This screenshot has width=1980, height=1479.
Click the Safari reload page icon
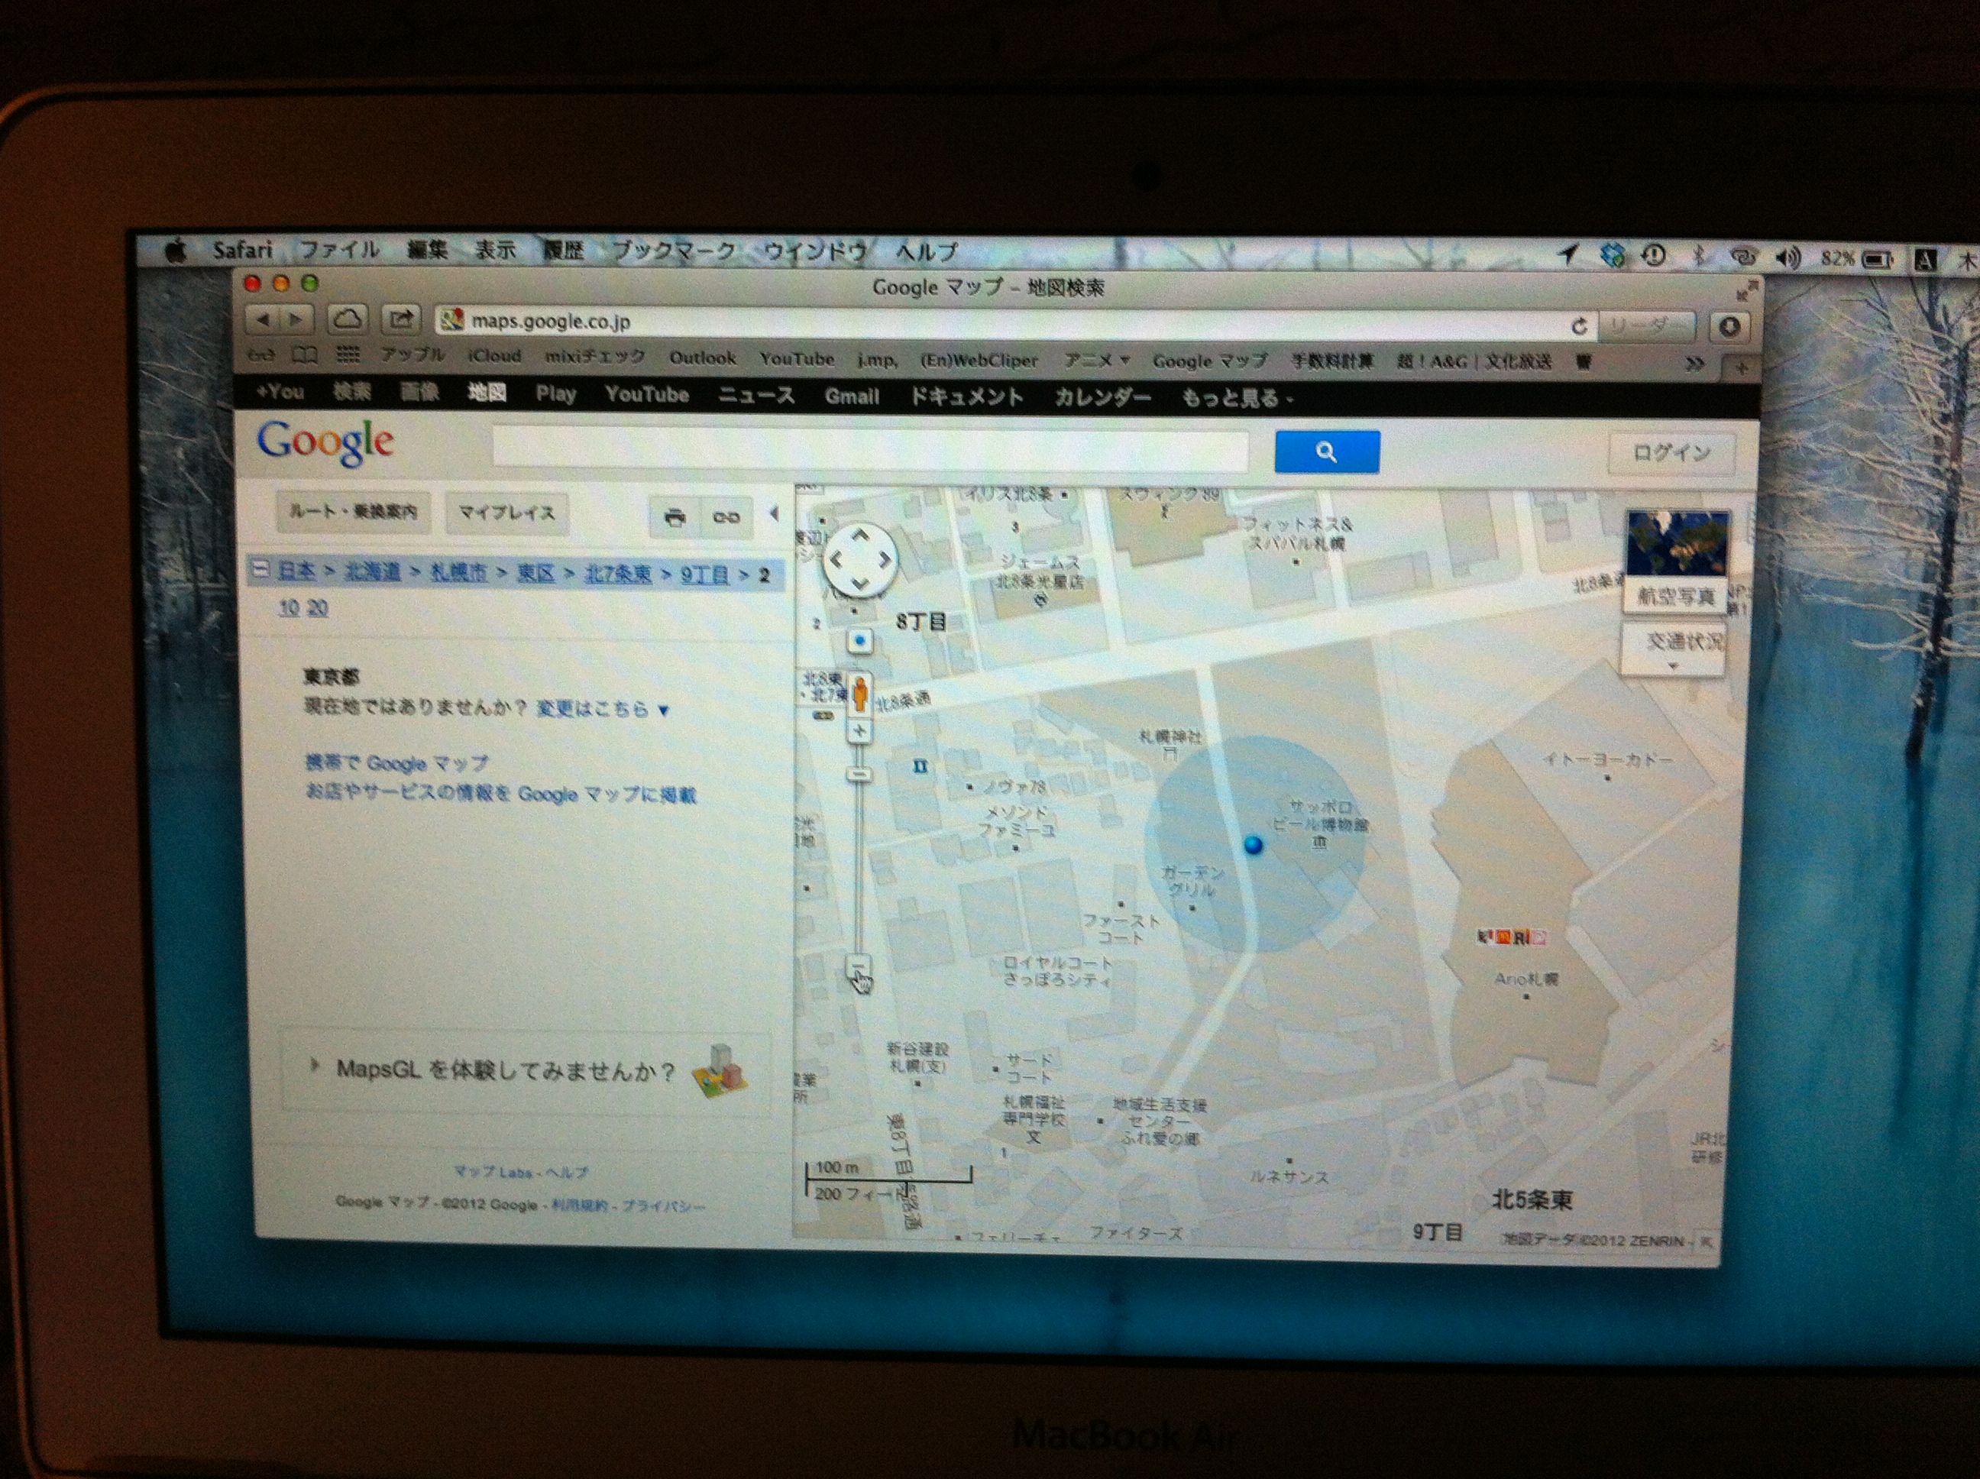tap(1579, 326)
